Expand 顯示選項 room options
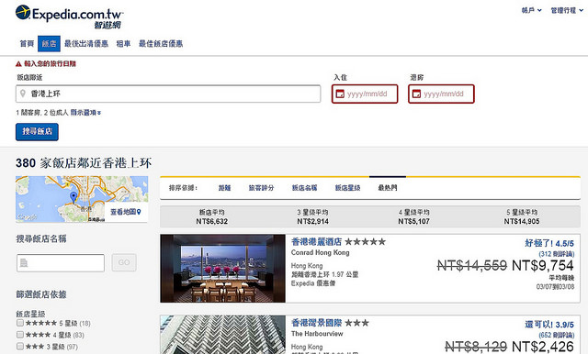 click(x=85, y=113)
